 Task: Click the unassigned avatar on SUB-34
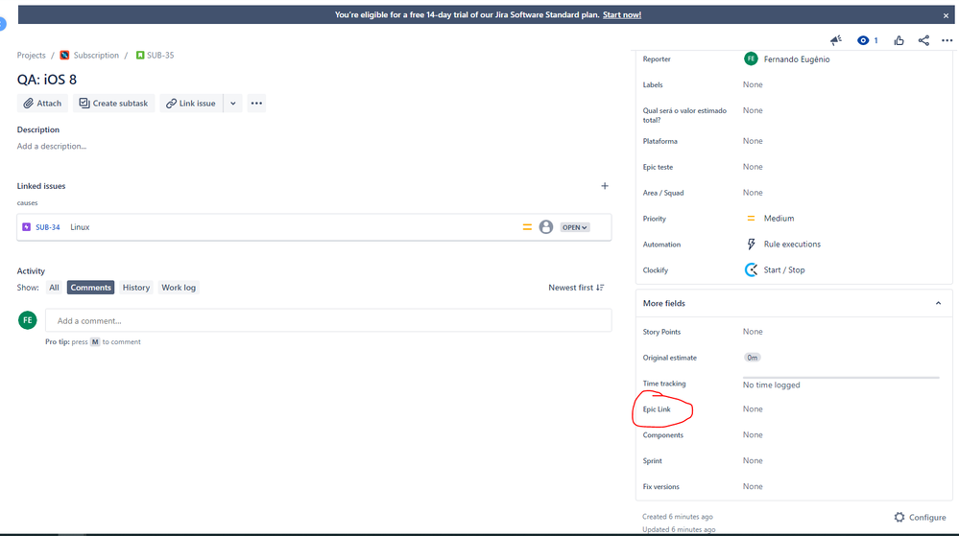coord(546,227)
